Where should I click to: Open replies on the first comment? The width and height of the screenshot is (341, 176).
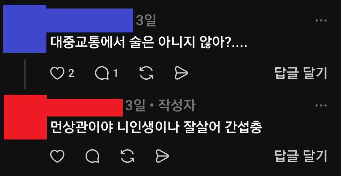click(102, 73)
